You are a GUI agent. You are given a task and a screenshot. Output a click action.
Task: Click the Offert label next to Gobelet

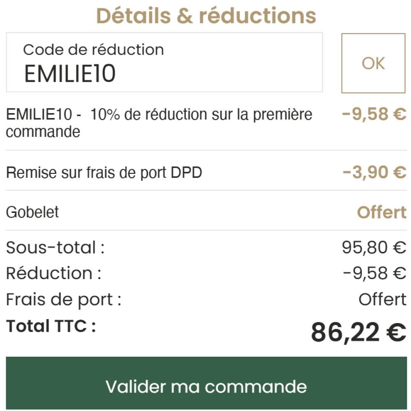(x=383, y=212)
